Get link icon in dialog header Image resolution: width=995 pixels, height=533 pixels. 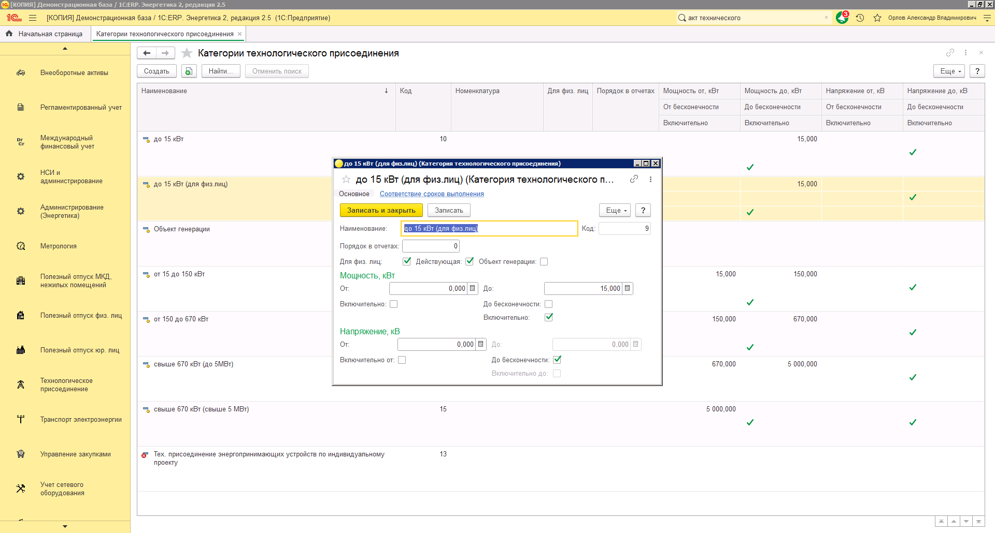point(634,179)
